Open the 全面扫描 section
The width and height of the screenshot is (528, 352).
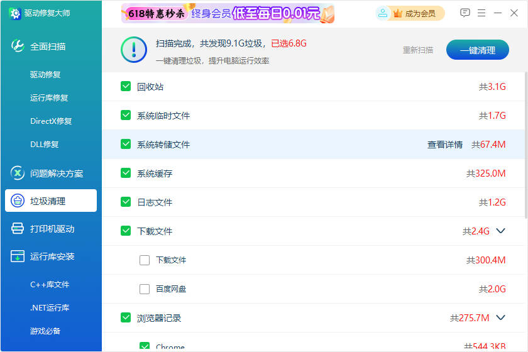[48, 47]
